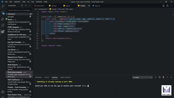Open the Run menu
Viewport: 174px width, 98px height.
[x=33, y=2]
